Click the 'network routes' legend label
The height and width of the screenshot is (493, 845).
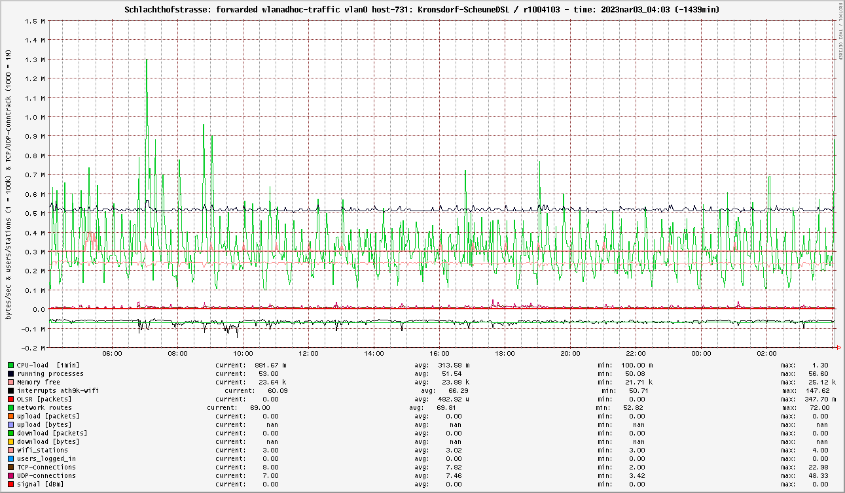click(45, 407)
